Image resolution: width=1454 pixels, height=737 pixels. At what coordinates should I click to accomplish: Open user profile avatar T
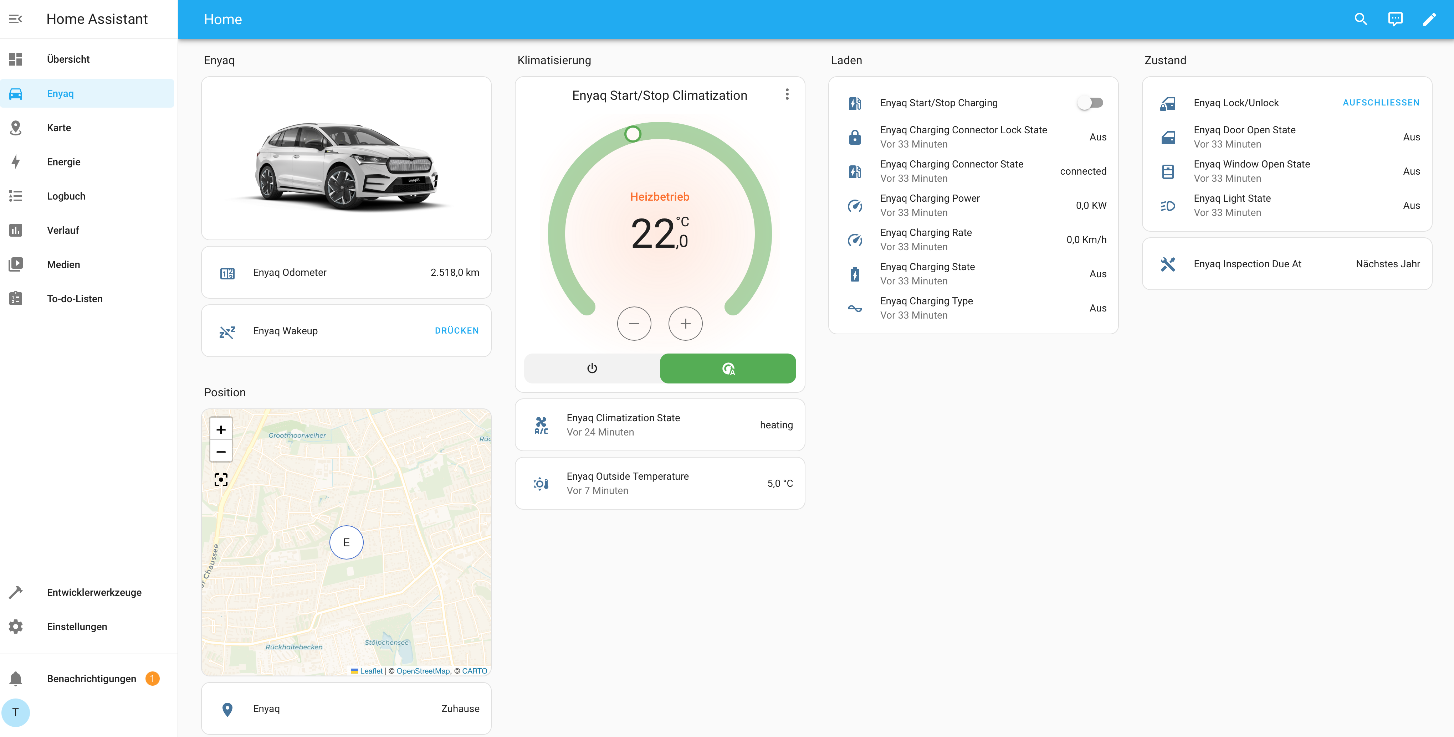pyautogui.click(x=16, y=712)
